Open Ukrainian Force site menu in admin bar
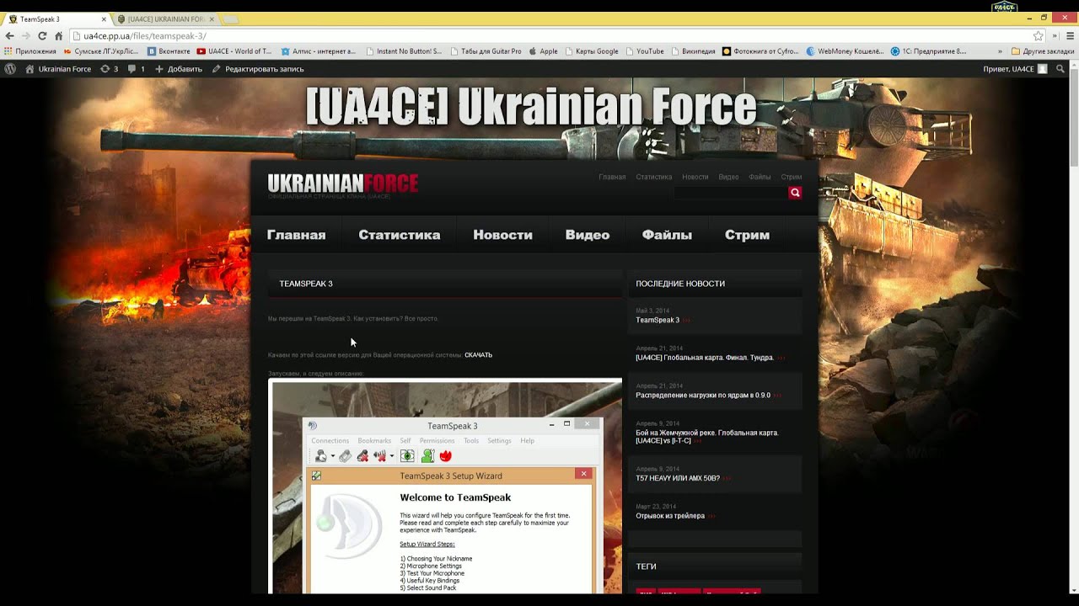Screen dimensions: 1079x606 tap(58, 69)
